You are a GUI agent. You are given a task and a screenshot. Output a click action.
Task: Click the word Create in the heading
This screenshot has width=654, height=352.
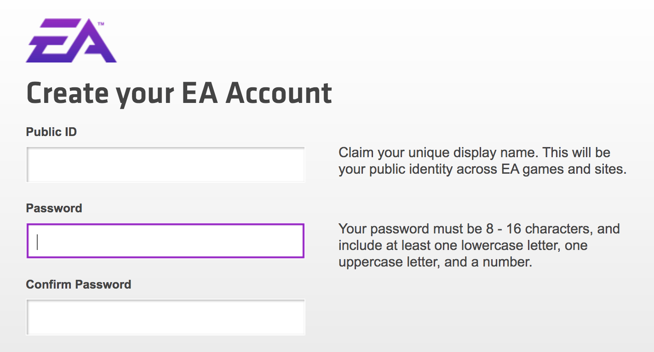coord(67,92)
